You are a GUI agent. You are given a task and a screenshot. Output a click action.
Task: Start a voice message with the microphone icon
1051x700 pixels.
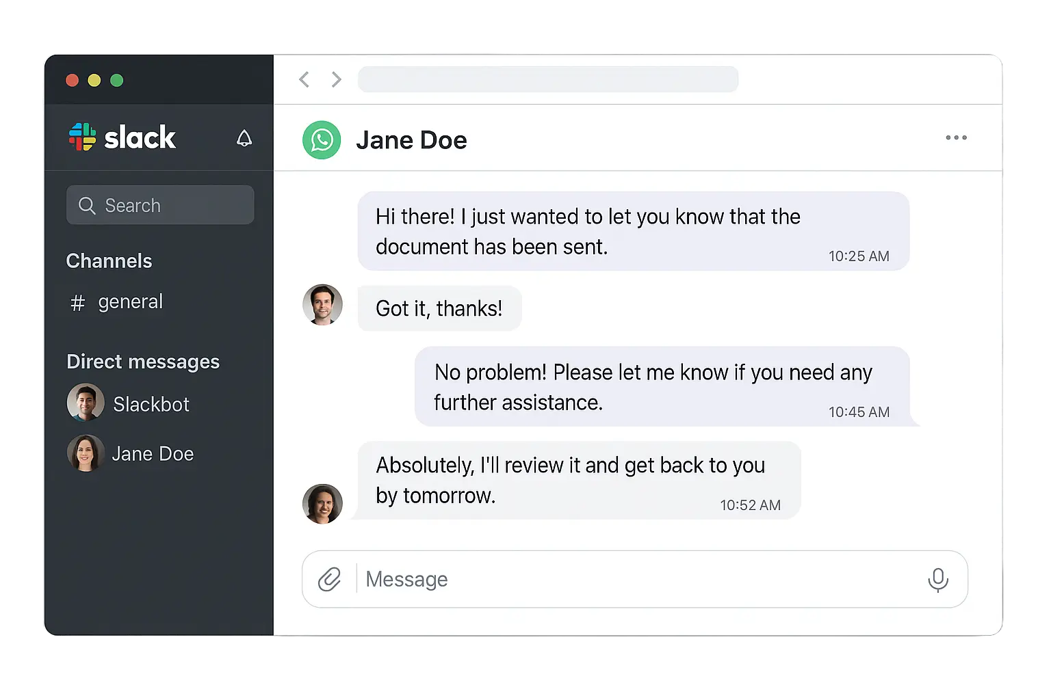point(938,579)
